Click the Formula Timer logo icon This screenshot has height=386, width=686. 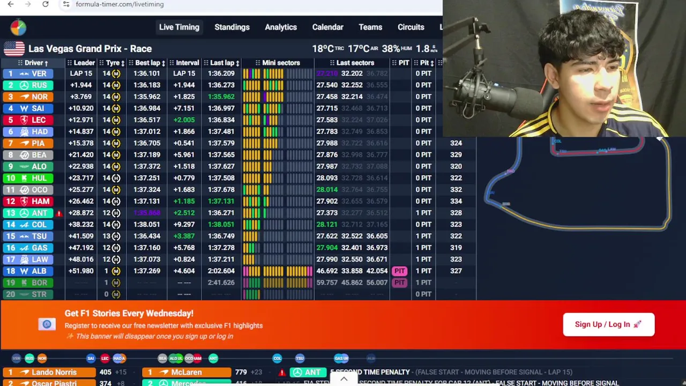coord(18,27)
